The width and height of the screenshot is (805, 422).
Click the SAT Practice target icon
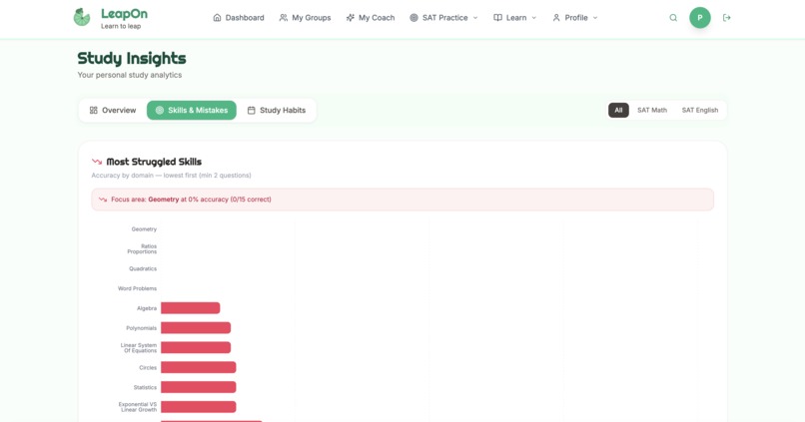point(413,17)
